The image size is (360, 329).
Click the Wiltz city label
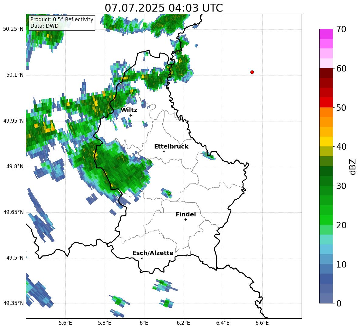(x=129, y=110)
